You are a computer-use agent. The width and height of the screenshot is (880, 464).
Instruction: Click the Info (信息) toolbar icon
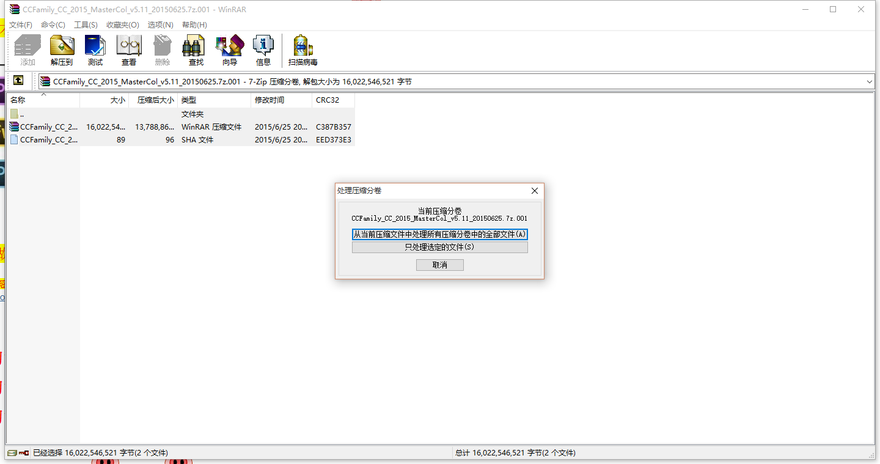tap(263, 51)
